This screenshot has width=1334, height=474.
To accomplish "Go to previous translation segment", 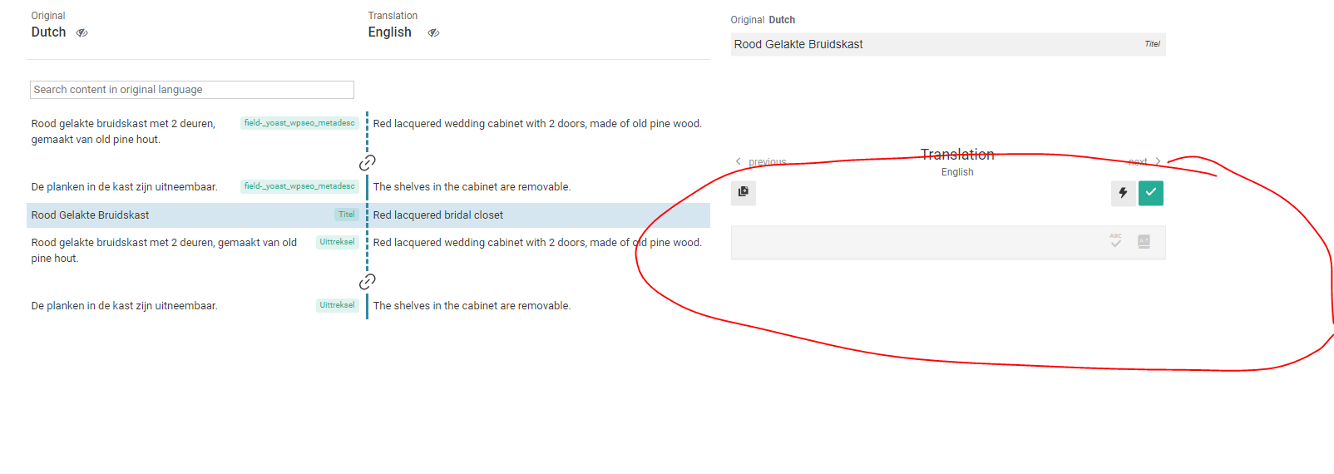I will (x=761, y=161).
